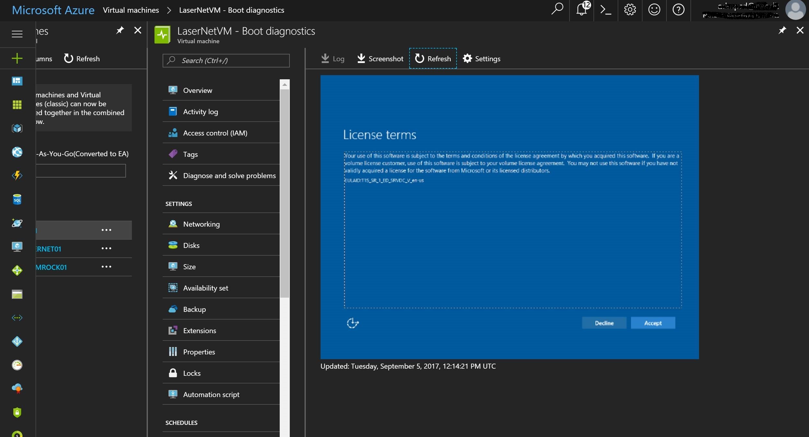The image size is (809, 437).
Task: Open Advisor cloud icon in sidebar
Action: click(x=17, y=388)
